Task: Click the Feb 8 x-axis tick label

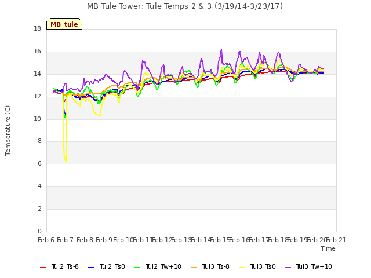Action: (85, 240)
